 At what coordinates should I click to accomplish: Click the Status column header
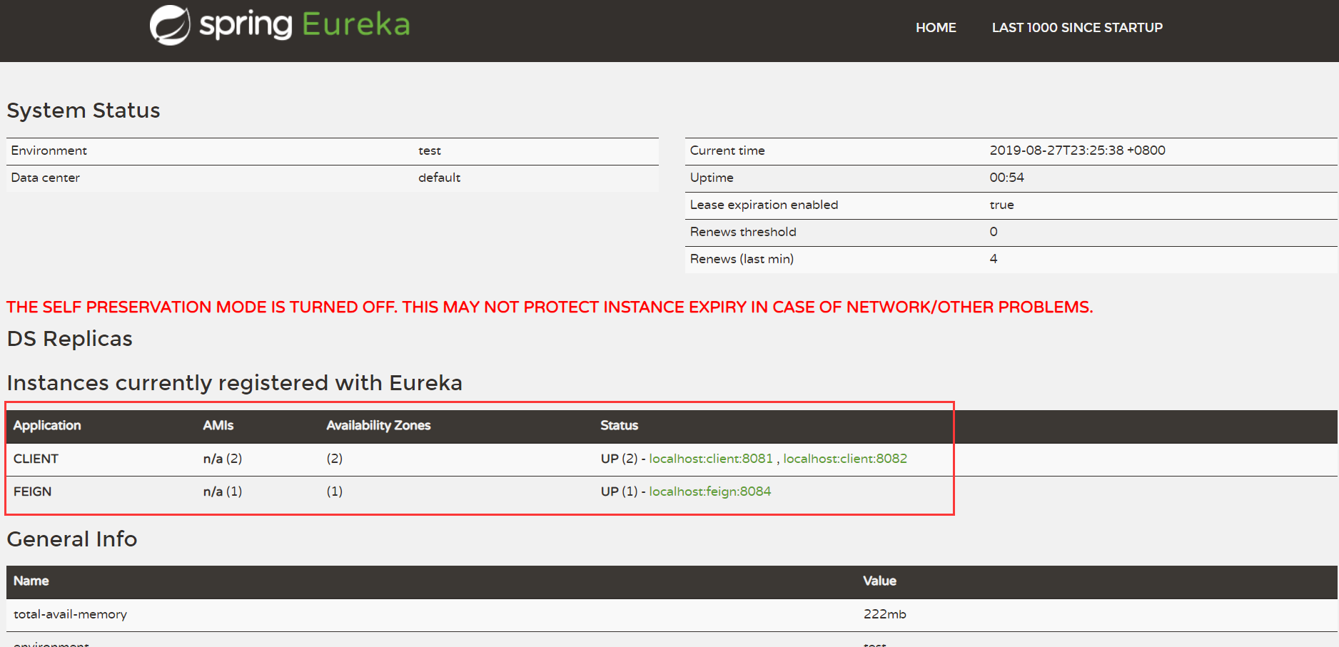click(x=619, y=425)
